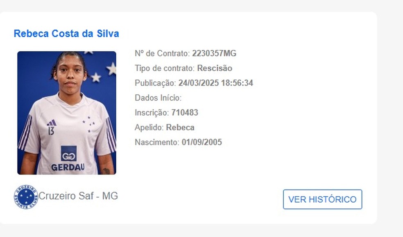Click the VER HISTÓRICO button

[x=323, y=199]
